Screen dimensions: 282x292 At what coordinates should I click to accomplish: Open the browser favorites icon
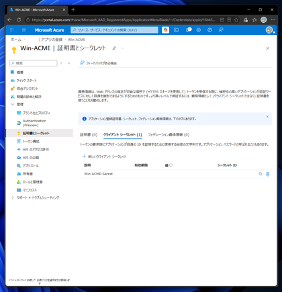(254, 20)
